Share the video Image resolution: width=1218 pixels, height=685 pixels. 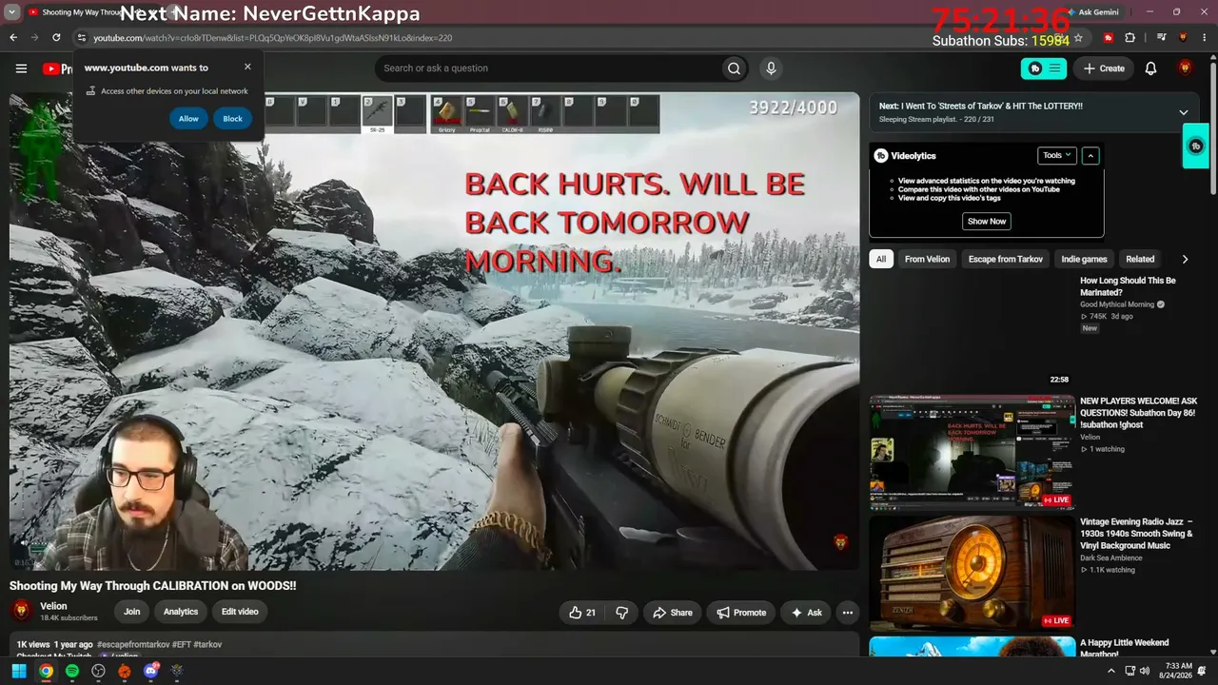click(x=672, y=613)
